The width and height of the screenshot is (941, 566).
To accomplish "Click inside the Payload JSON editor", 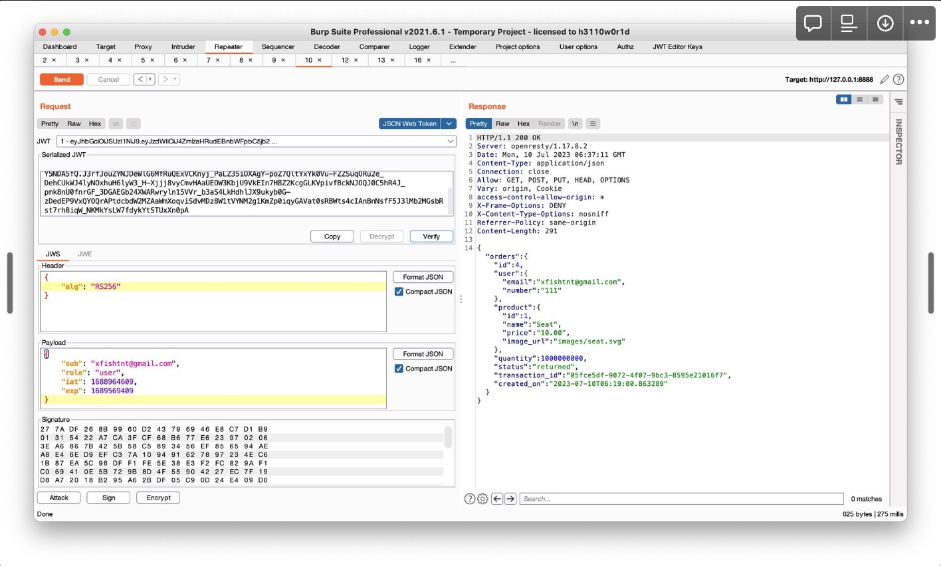I will (213, 379).
